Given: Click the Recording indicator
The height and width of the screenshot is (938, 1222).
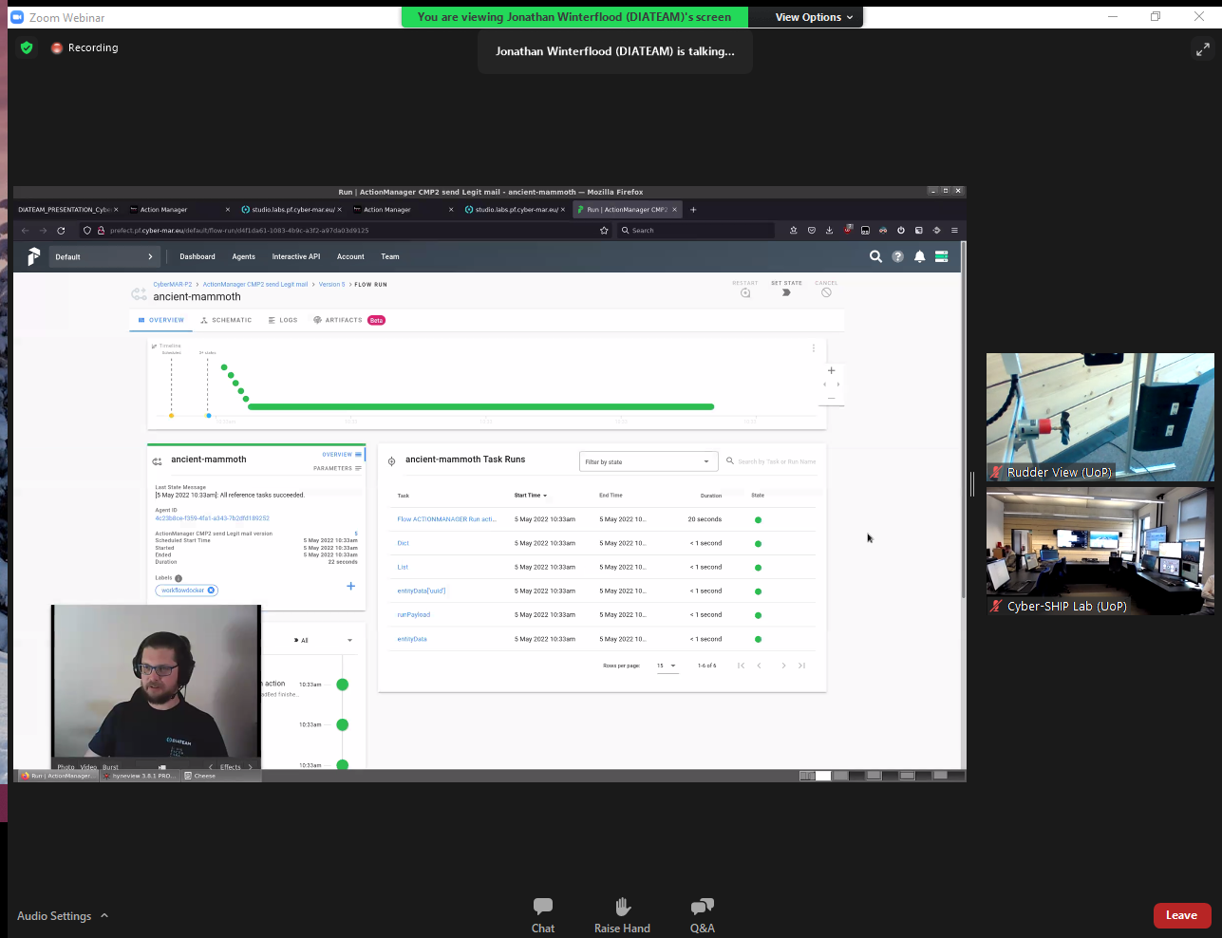Looking at the screenshot, I should (85, 47).
